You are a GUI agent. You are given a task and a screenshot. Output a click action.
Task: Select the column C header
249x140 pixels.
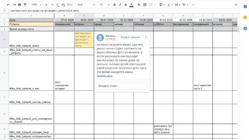click(x=84, y=16)
